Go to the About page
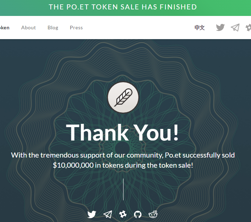This screenshot has width=251, height=222. [29, 28]
